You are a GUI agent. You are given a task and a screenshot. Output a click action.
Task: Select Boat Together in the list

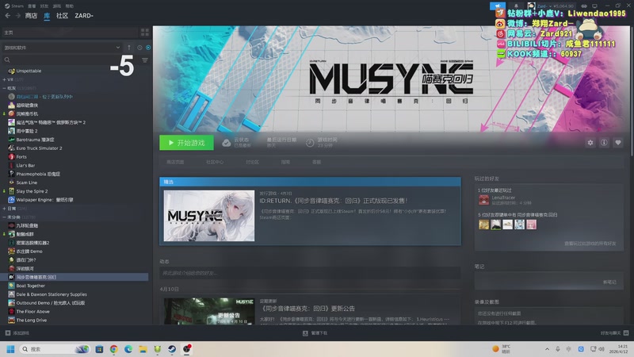[30, 286]
